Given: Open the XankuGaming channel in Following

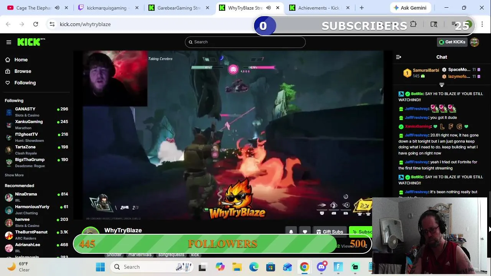Looking at the screenshot, I should point(37,125).
